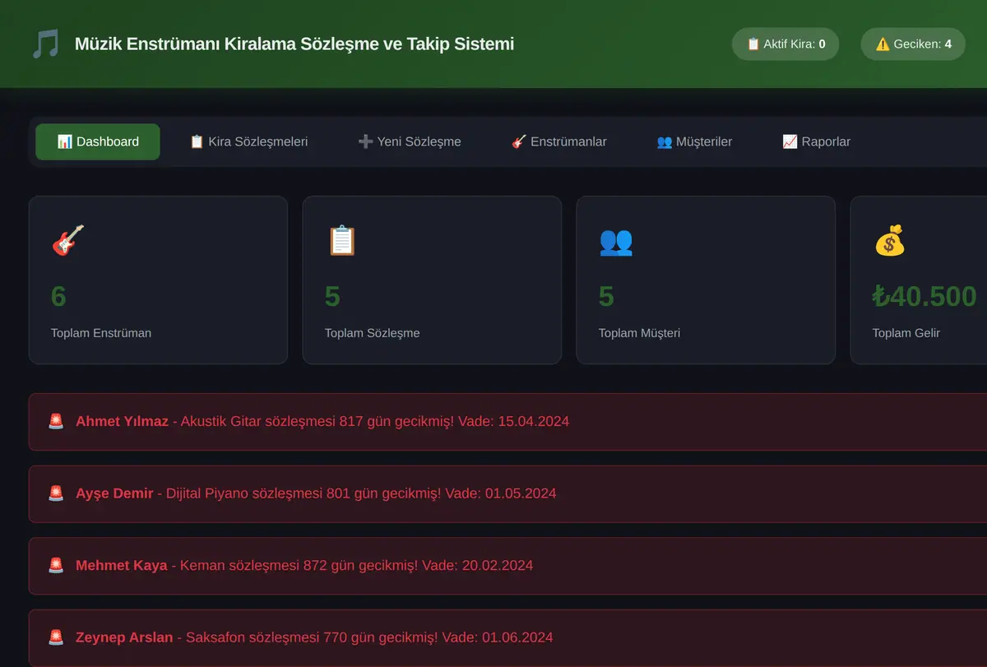Click the Toplam Enstrüman count 6
Screen dimensions: 987x667
pos(58,296)
